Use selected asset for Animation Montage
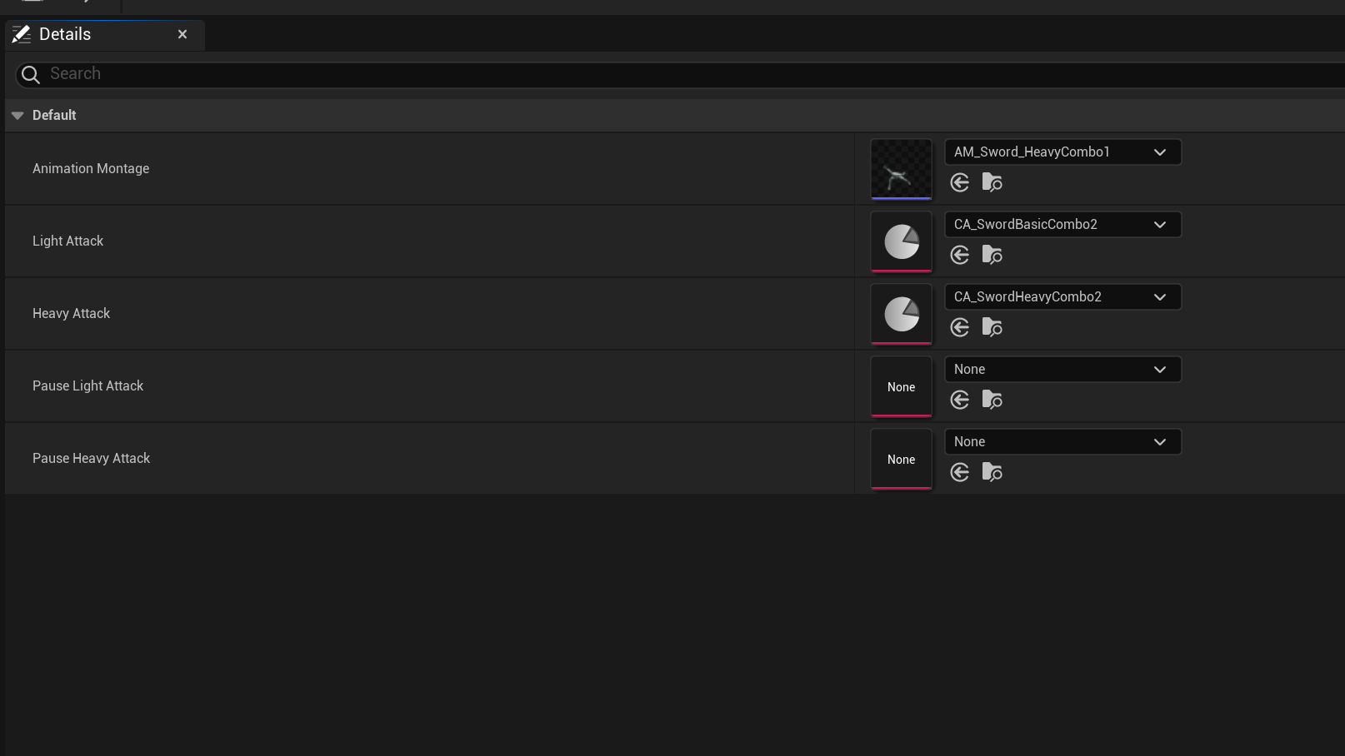The width and height of the screenshot is (1345, 756). [x=960, y=182]
